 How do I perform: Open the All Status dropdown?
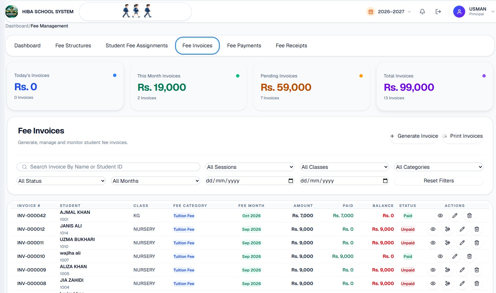(x=61, y=181)
